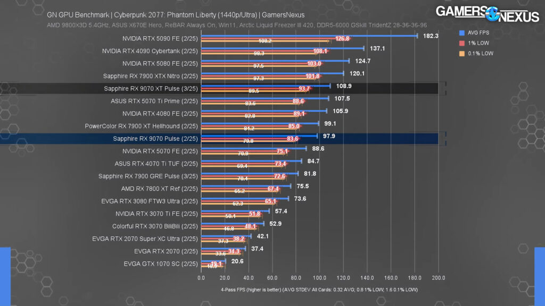Click the 137.1 average FPS value
The width and height of the screenshot is (545, 306).
click(377, 48)
